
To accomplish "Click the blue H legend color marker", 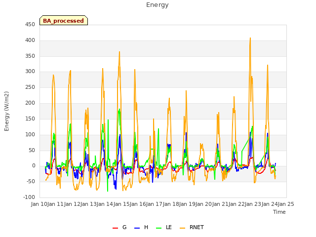I will tap(137, 228).
